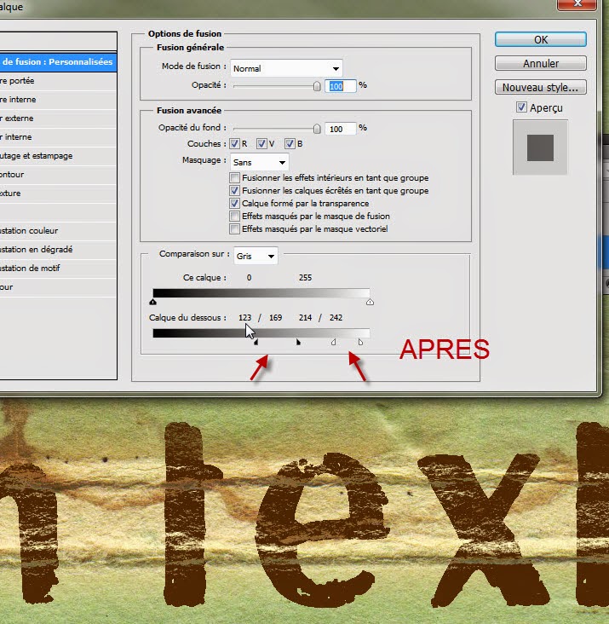Open the Comparaison sur dropdown showing Gris
This screenshot has height=624, width=609.
(255, 255)
